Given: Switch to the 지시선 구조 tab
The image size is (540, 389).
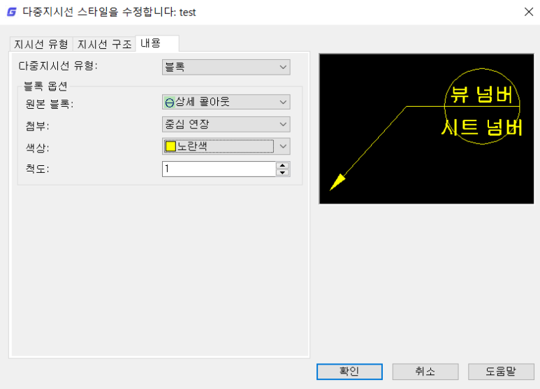Looking at the screenshot, I should click(x=104, y=44).
